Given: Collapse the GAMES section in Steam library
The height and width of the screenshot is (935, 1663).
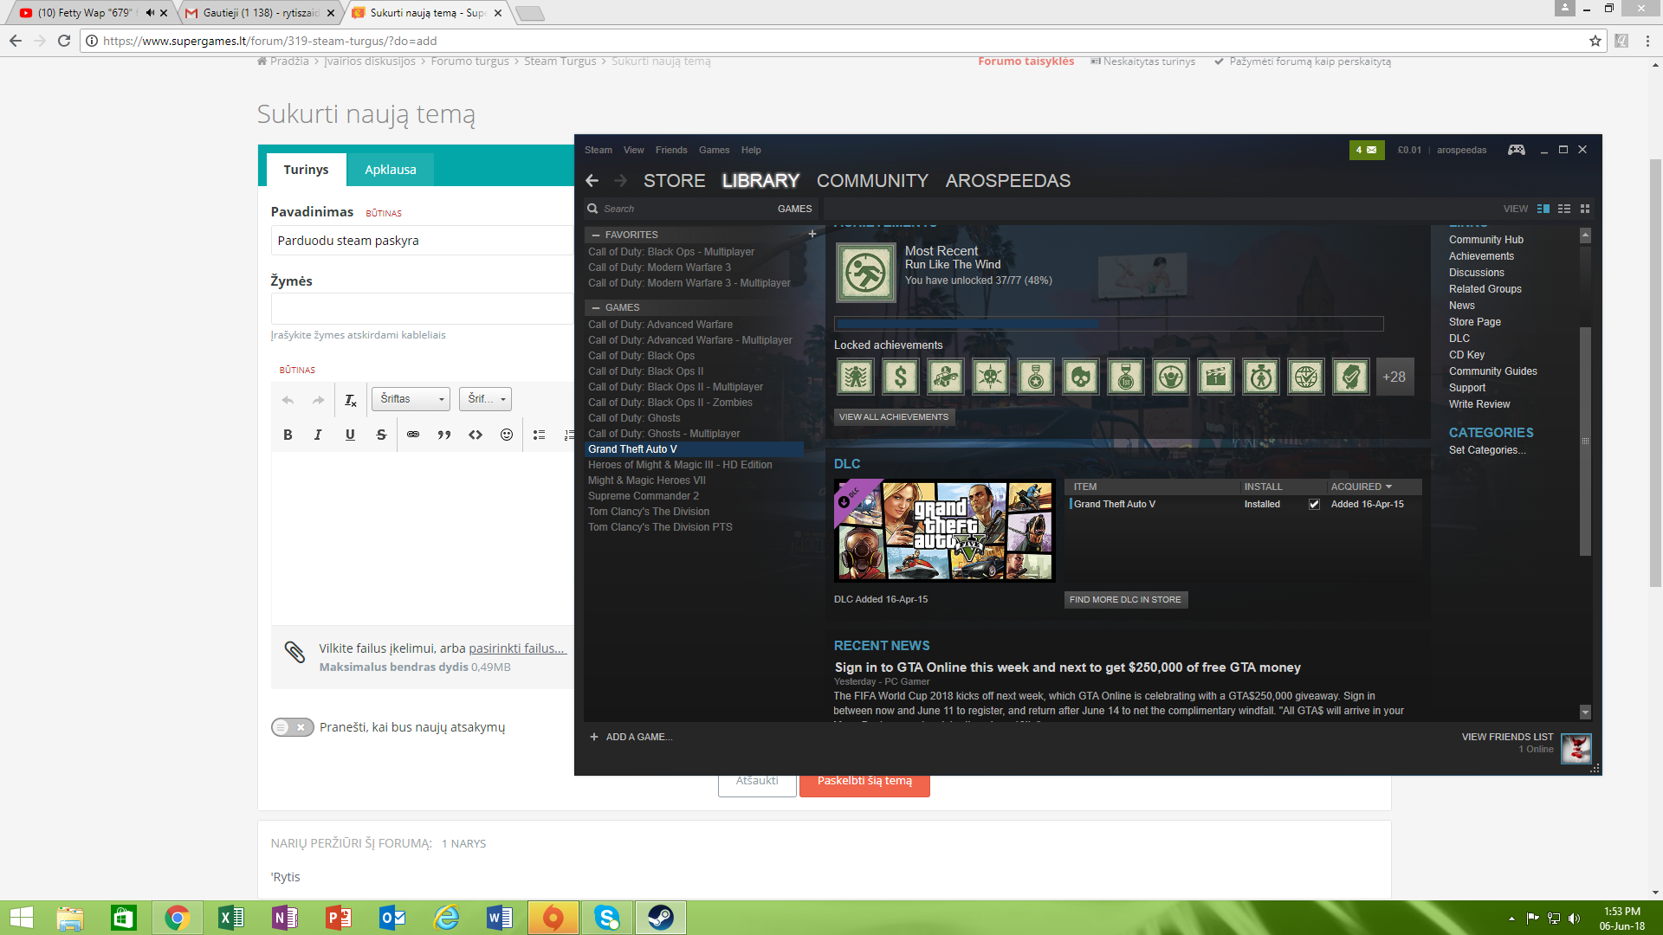Looking at the screenshot, I should 596,307.
